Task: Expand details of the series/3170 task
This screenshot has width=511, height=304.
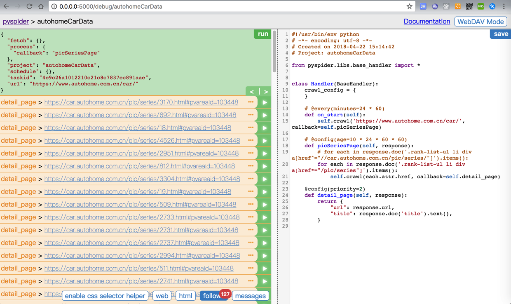Action: (x=251, y=102)
